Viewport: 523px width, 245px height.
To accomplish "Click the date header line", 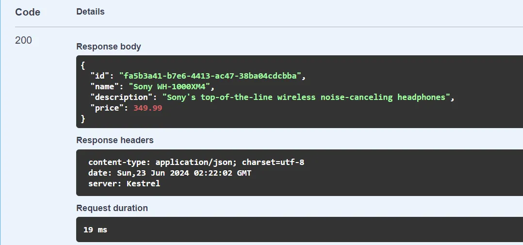I will (170, 173).
